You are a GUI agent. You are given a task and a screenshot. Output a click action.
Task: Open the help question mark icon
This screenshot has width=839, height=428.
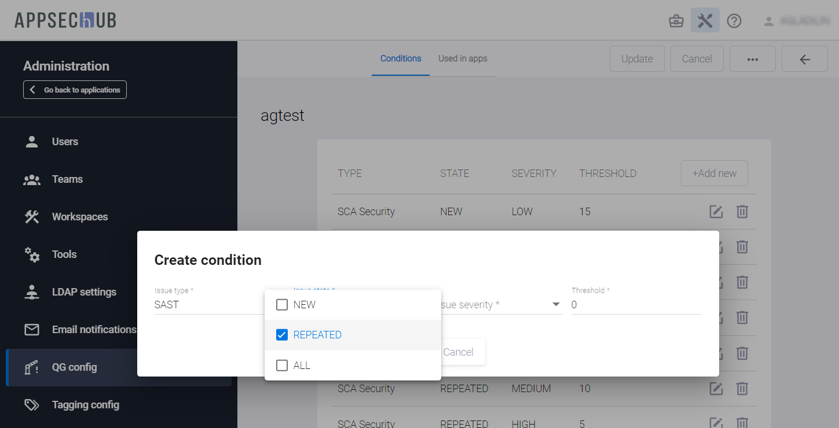click(734, 21)
